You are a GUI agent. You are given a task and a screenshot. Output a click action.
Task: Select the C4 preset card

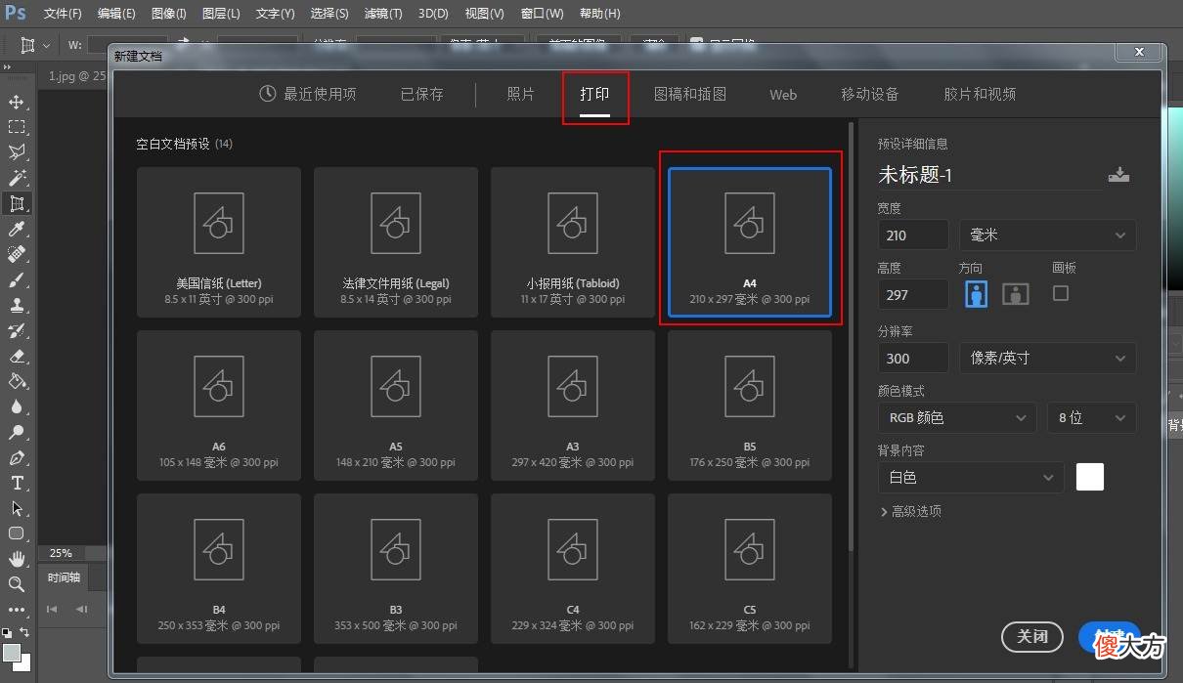pos(573,569)
